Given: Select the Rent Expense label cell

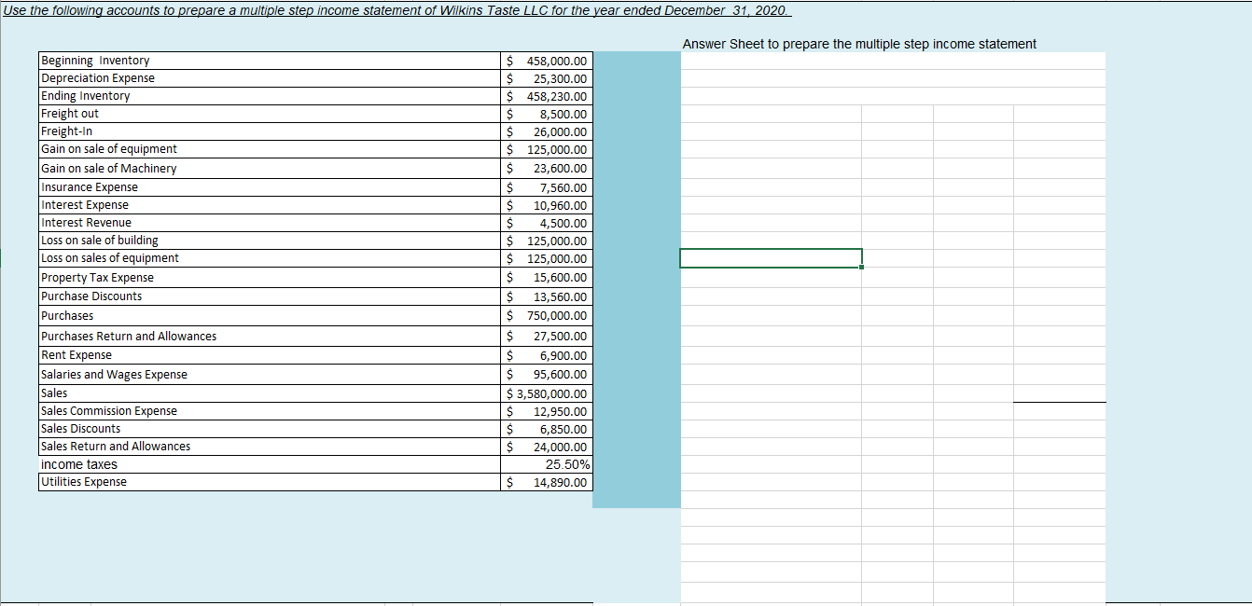Looking at the screenshot, I should (x=271, y=355).
